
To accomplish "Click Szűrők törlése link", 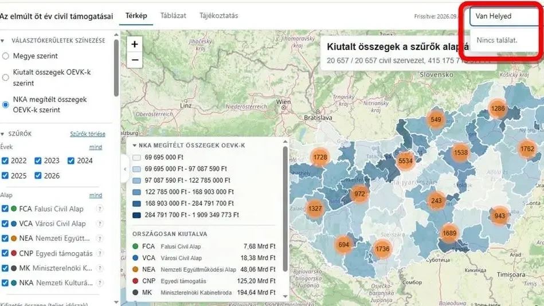I will [x=88, y=134].
